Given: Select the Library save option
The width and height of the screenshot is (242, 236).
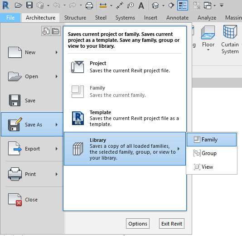Looking at the screenshot, I should 125,149.
